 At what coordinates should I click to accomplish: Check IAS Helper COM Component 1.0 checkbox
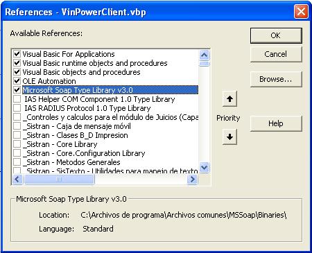coord(17,99)
